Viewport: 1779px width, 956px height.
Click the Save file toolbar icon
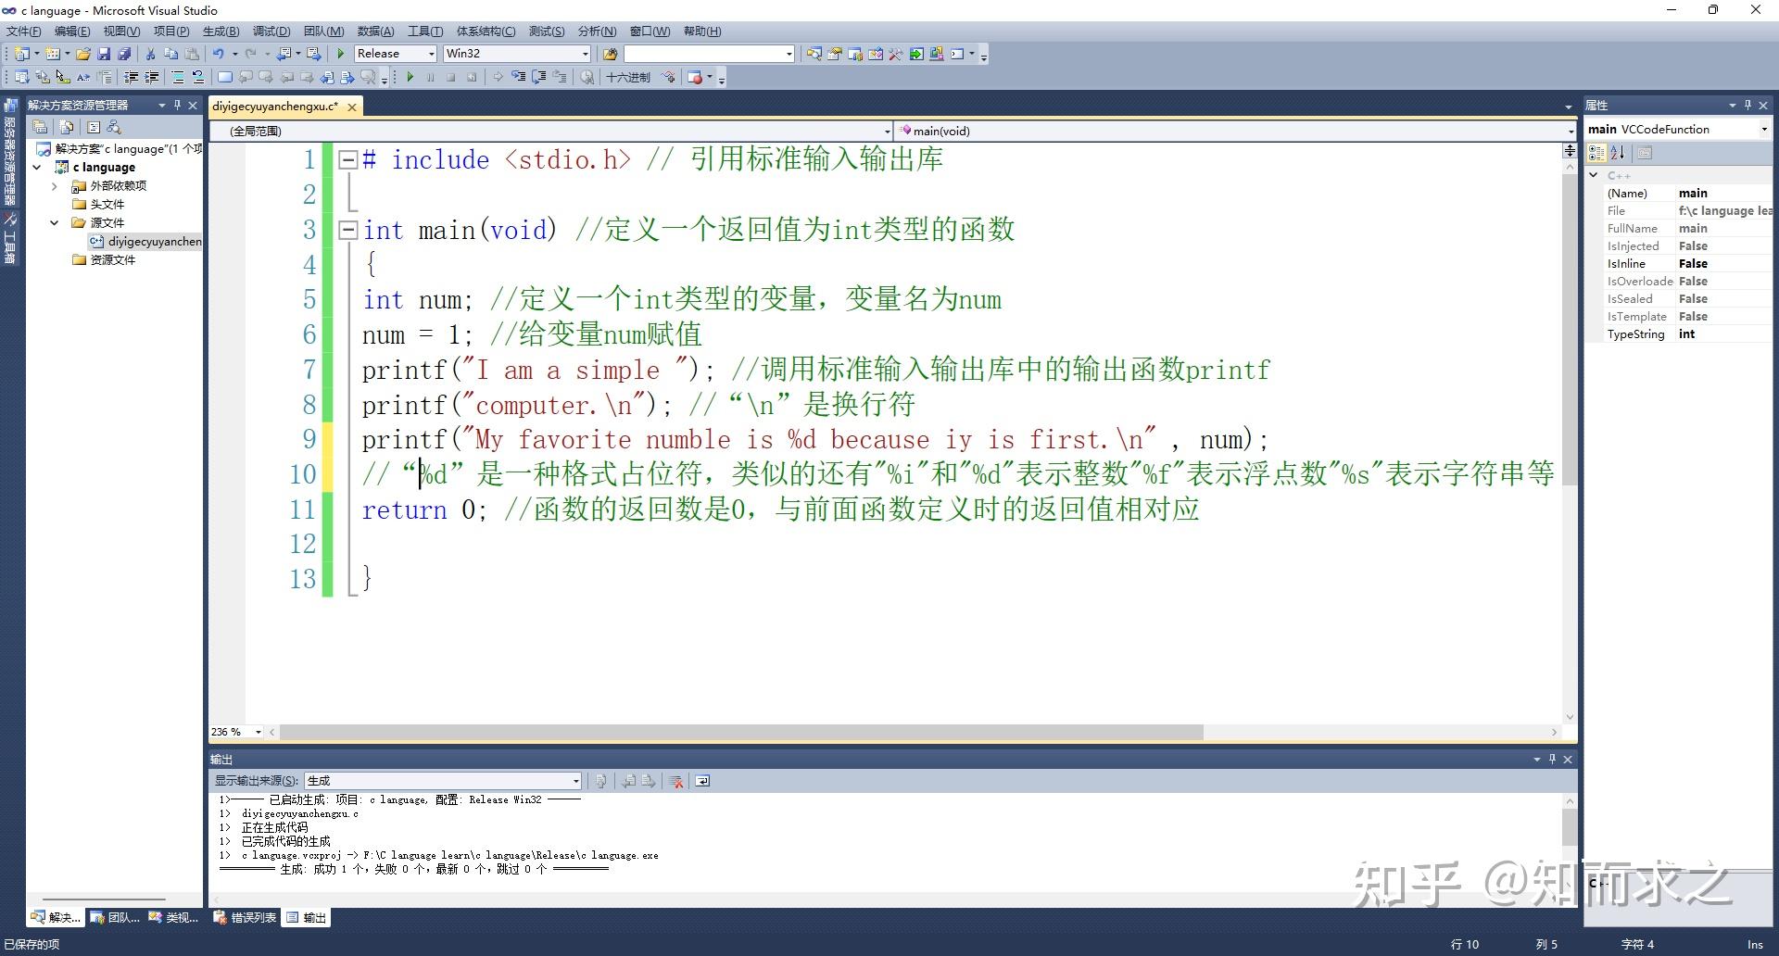pos(104,54)
